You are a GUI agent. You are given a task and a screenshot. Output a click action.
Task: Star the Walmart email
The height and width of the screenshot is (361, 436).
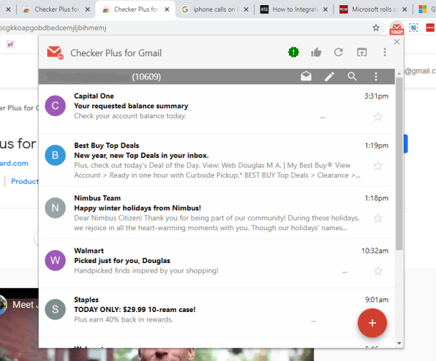[x=378, y=270]
